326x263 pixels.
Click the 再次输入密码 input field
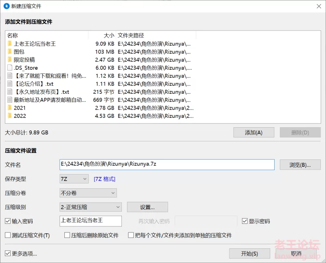(206, 221)
